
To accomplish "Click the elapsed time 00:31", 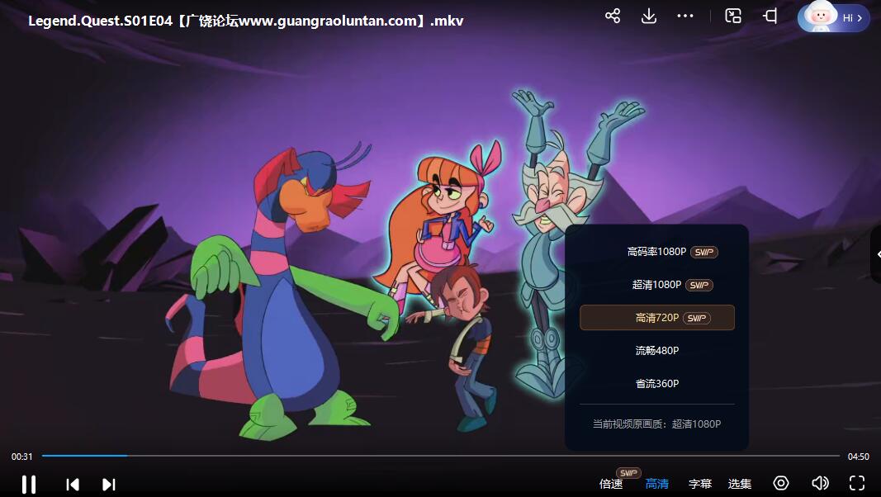I will click(22, 457).
